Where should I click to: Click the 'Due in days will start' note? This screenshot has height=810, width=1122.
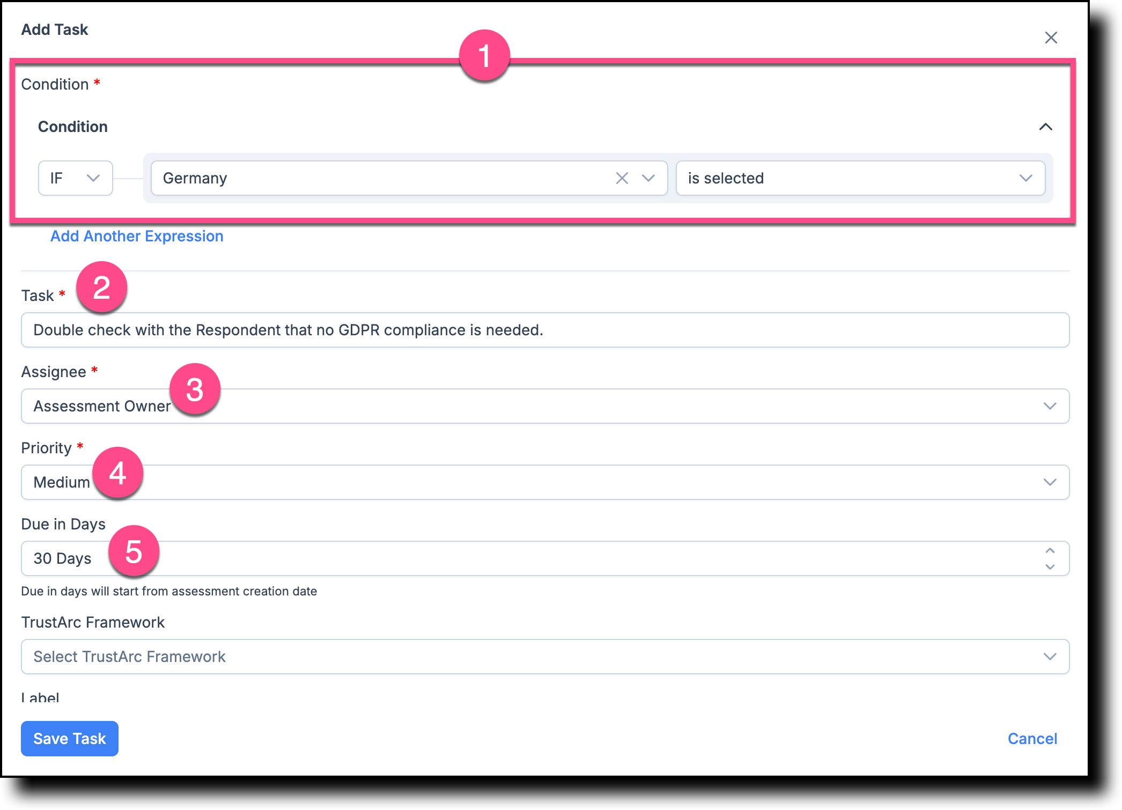[x=169, y=591]
